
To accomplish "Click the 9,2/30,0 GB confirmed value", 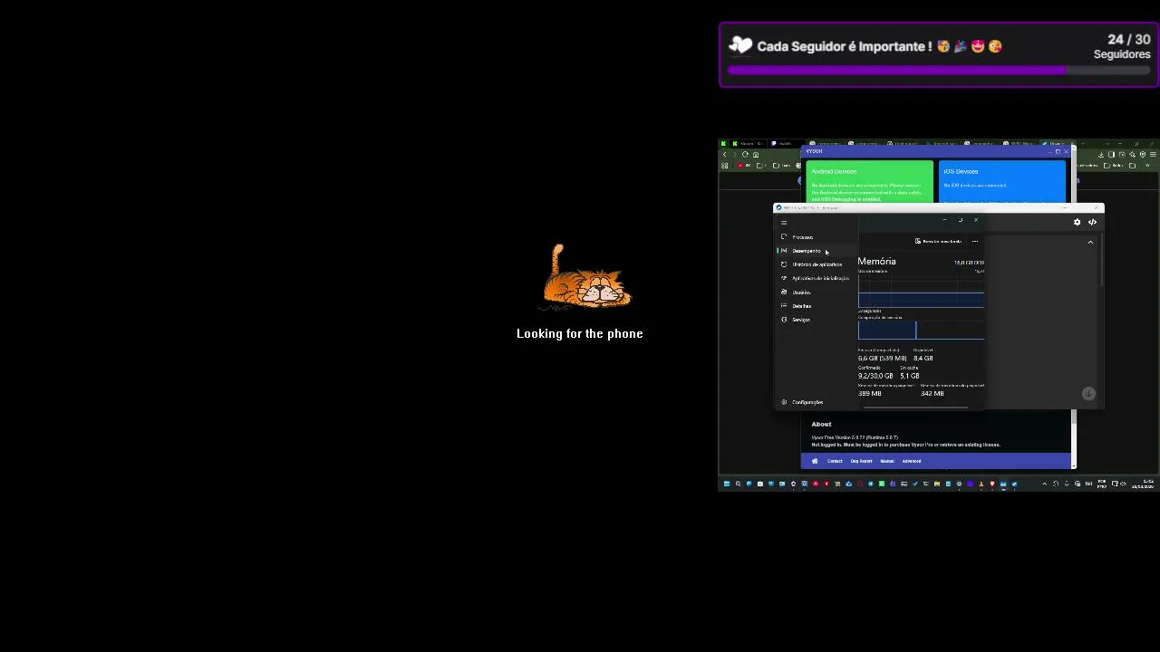I will [x=875, y=376].
